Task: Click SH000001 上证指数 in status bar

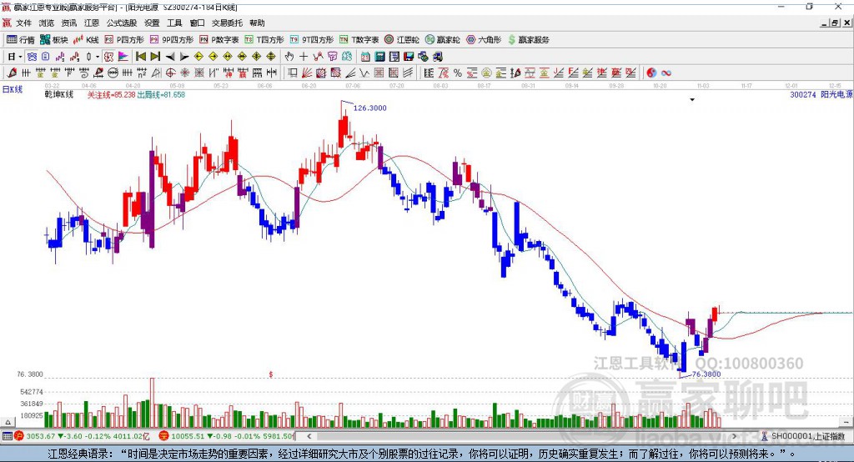Action: (807, 436)
